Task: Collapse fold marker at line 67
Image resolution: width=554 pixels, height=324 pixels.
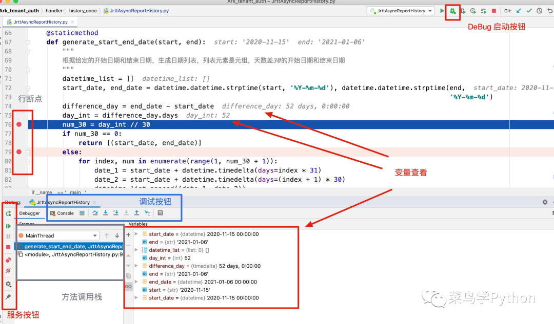Action: pyautogui.click(x=28, y=42)
